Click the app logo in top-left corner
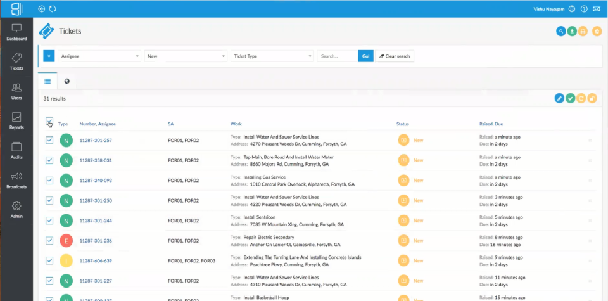The height and width of the screenshot is (301, 608). (16, 8)
